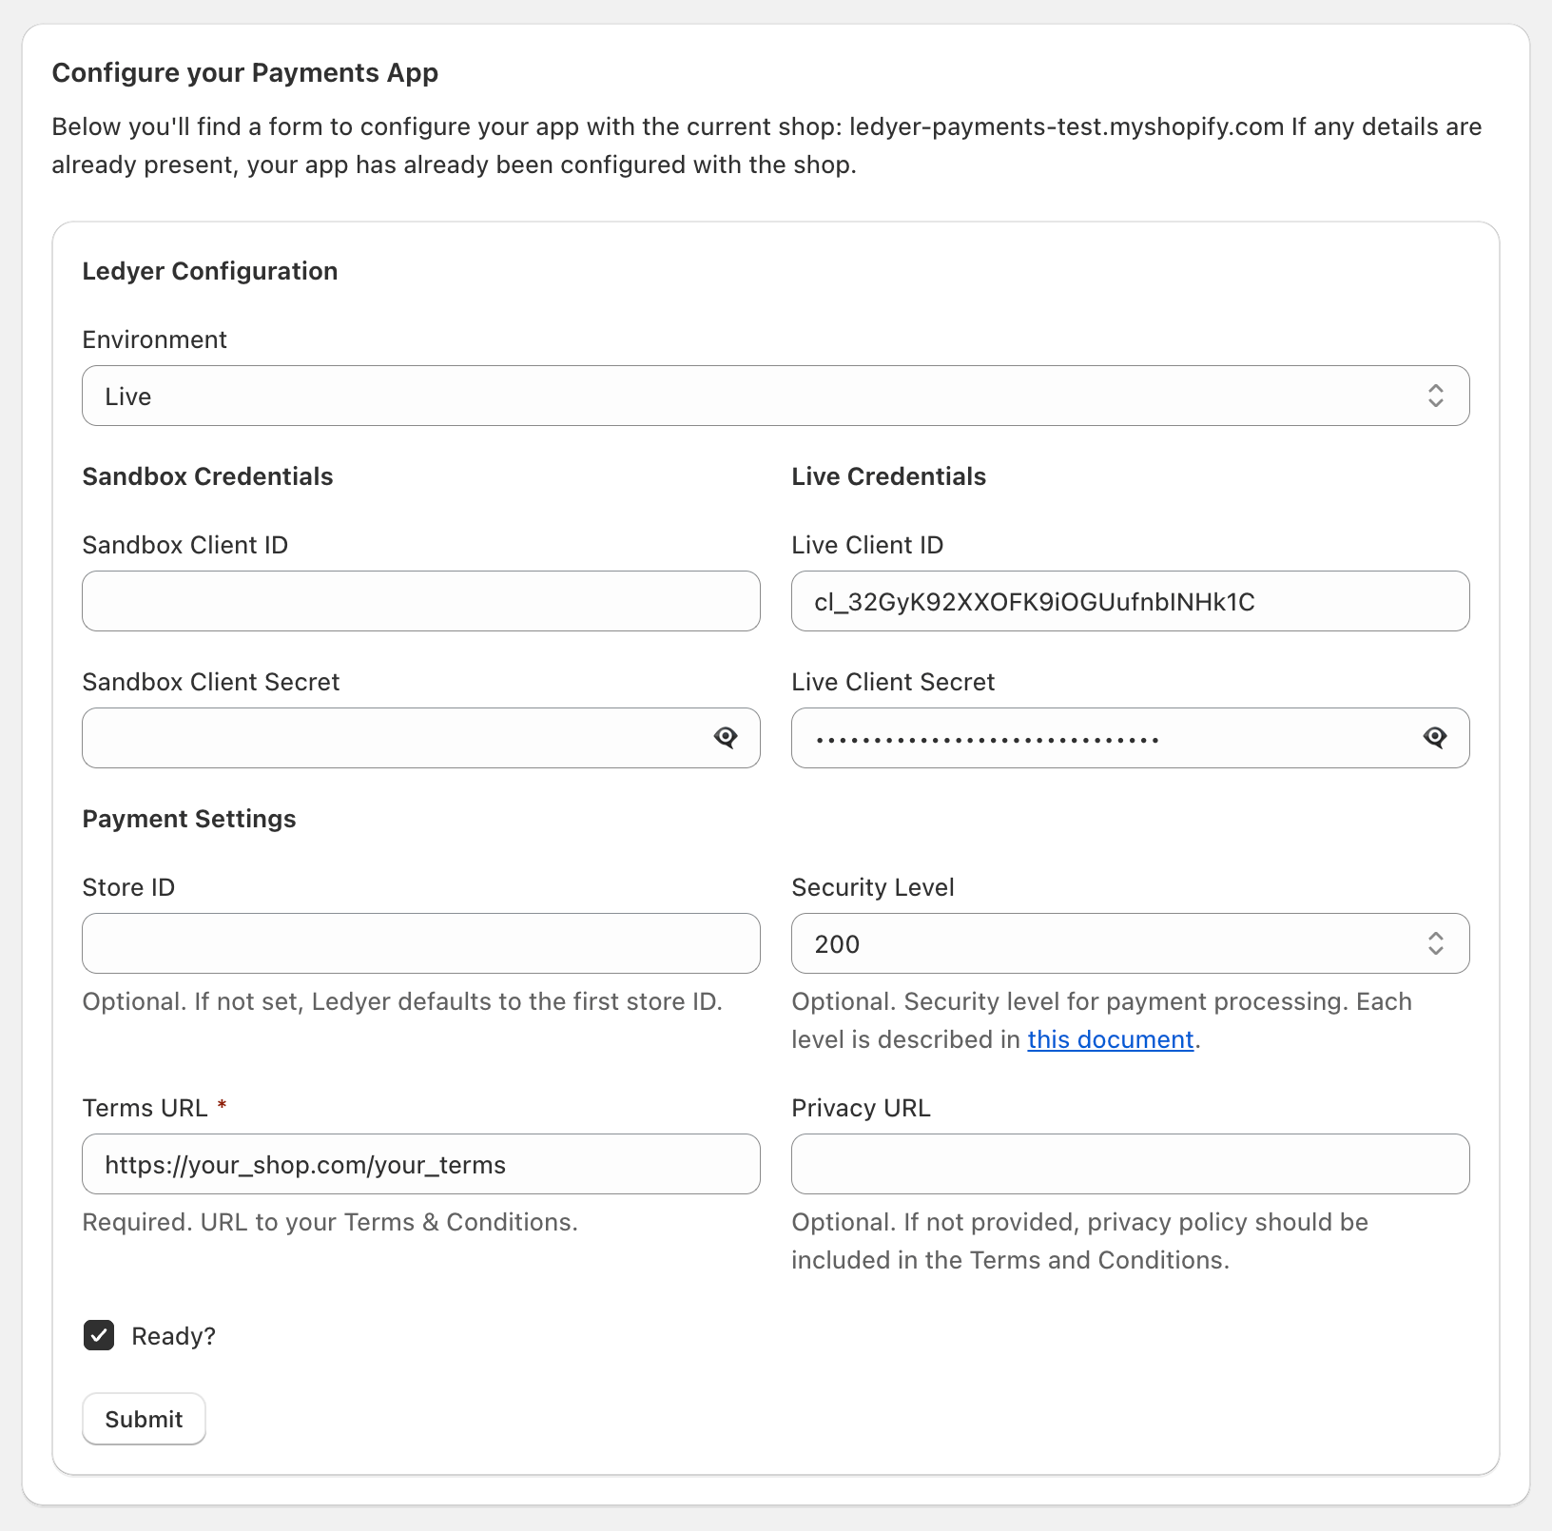Click the 'Live Credentials' heading
The height and width of the screenshot is (1531, 1552).
888,476
